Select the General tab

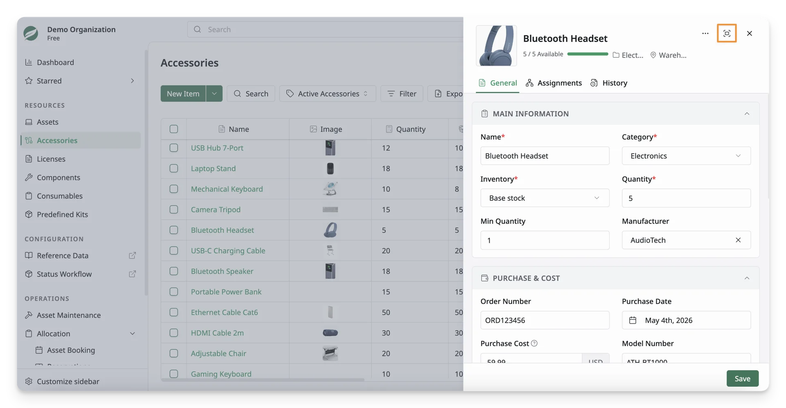click(497, 83)
